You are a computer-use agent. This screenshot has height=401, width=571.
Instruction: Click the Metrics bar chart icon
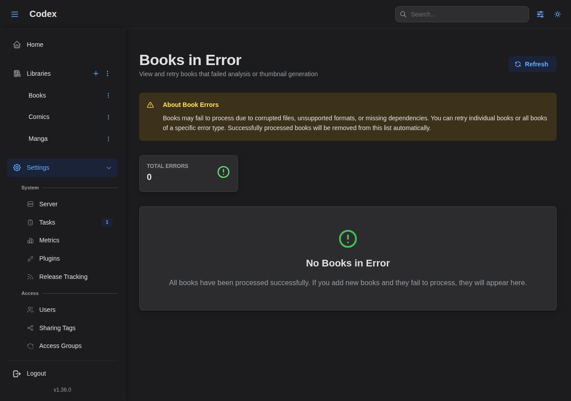(x=30, y=241)
